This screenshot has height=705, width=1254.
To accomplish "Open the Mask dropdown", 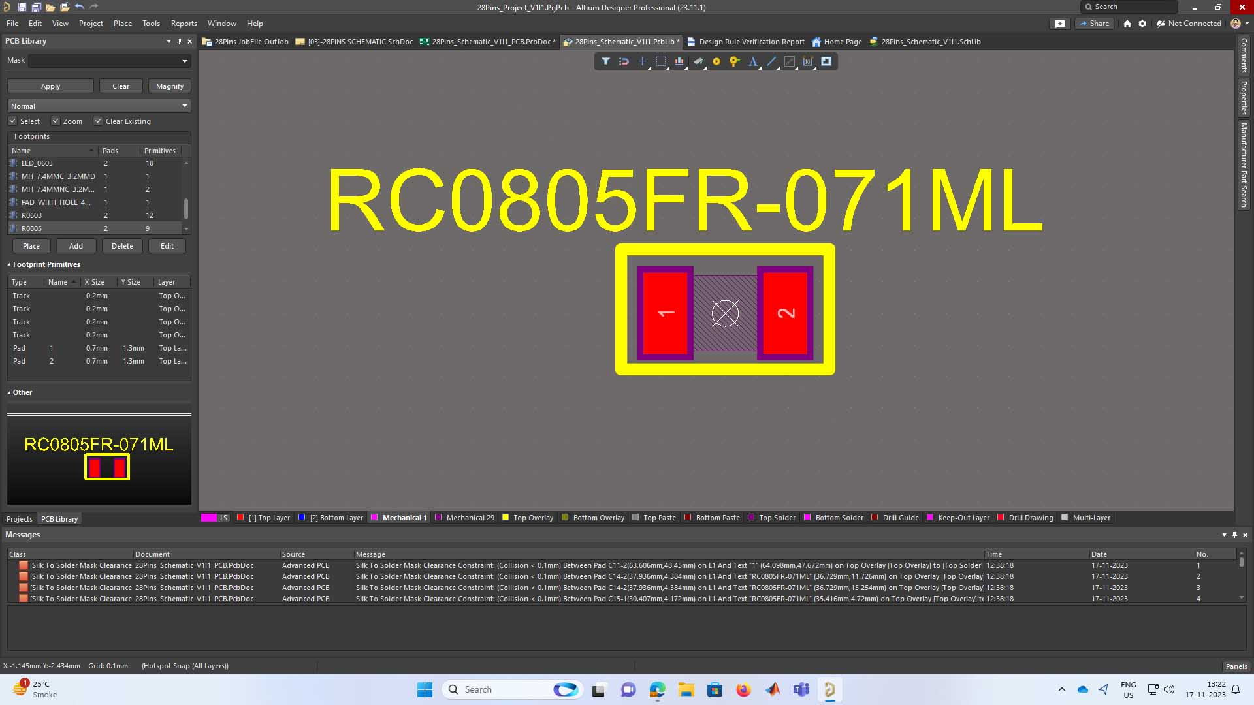I will 185,61.
